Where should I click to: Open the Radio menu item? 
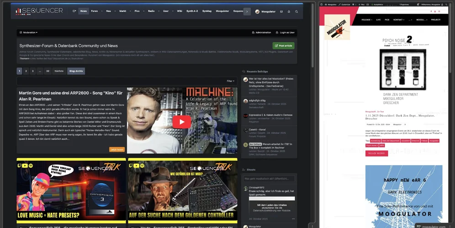pyautogui.click(x=151, y=11)
